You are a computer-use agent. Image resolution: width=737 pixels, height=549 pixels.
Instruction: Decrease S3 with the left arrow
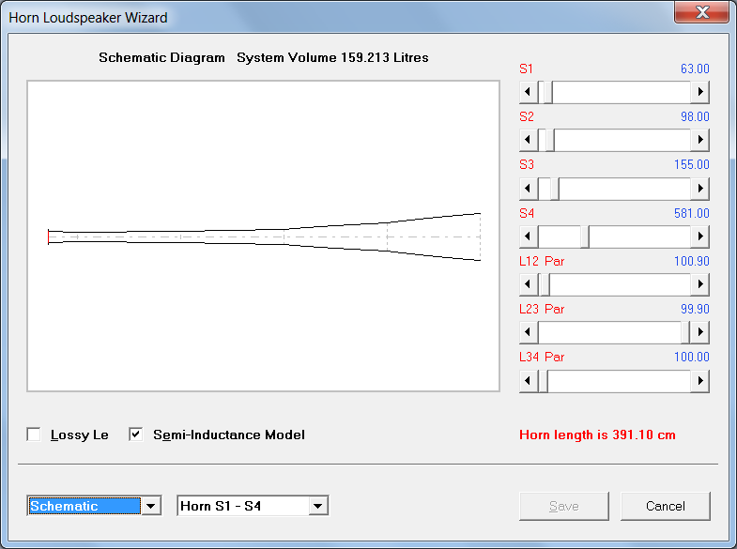tap(529, 189)
